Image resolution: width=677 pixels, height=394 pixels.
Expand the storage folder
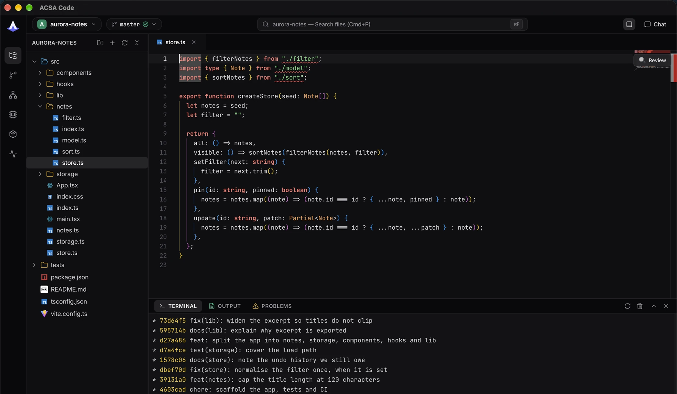[x=40, y=174]
